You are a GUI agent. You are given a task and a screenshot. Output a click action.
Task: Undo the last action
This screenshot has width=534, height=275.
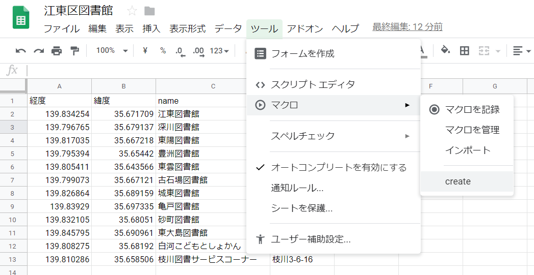point(21,51)
